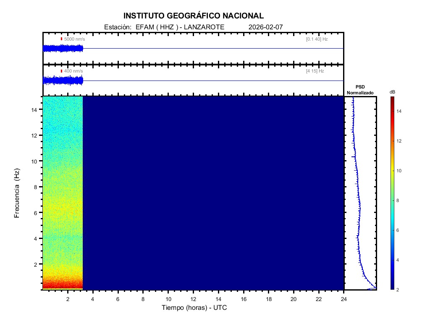Image resolution: width=430 pixels, height=322 pixels.
Task: Click the dark red top of the dB colorbar
Action: point(392,99)
